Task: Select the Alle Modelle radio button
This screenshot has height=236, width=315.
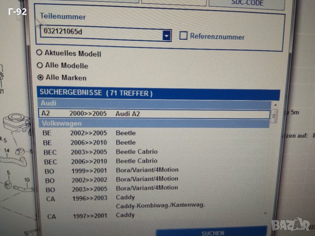Action: 39,65
